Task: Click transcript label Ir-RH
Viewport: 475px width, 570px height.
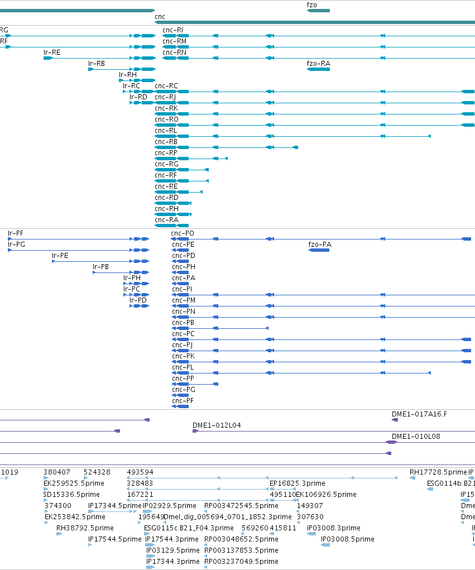Action: point(128,75)
